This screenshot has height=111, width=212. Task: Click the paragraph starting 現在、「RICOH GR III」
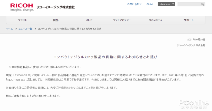(x=105, y=78)
